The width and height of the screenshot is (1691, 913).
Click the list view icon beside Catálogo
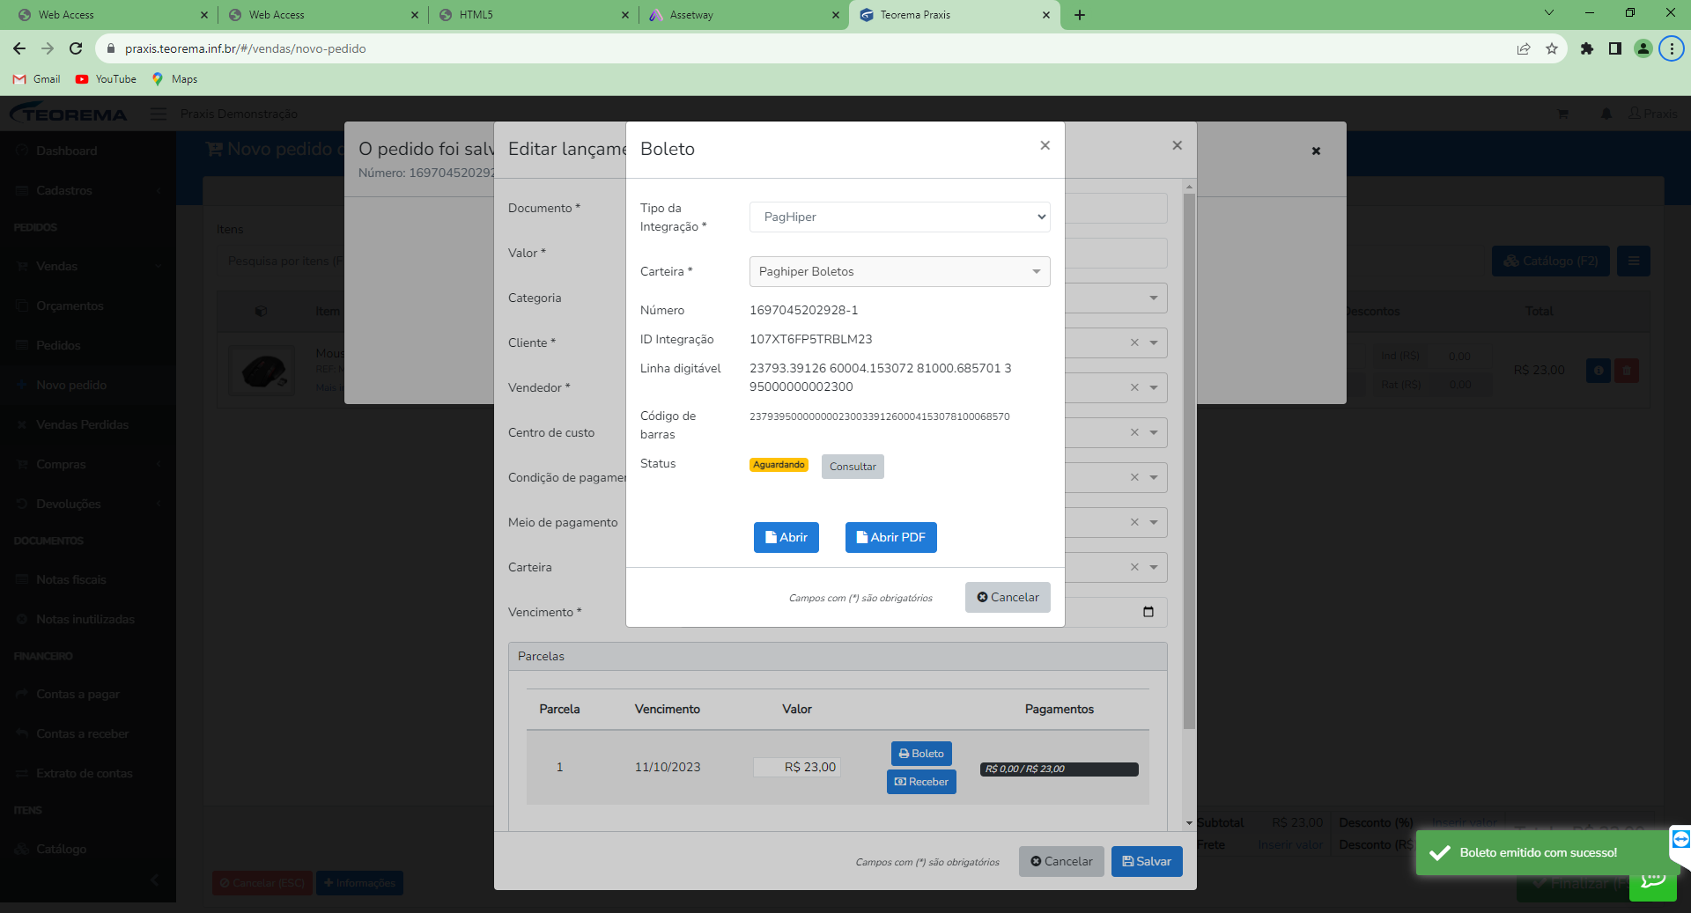click(x=1634, y=261)
